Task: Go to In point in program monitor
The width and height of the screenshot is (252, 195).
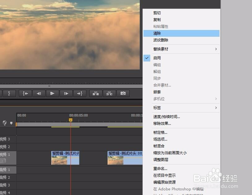Action: (x=25, y=93)
